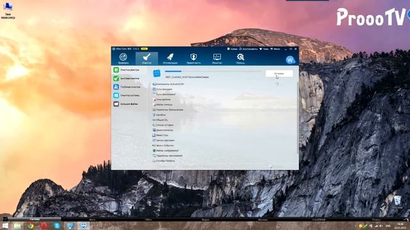
Task: Select Очистка системы in the sidebar
Action: coord(129,95)
